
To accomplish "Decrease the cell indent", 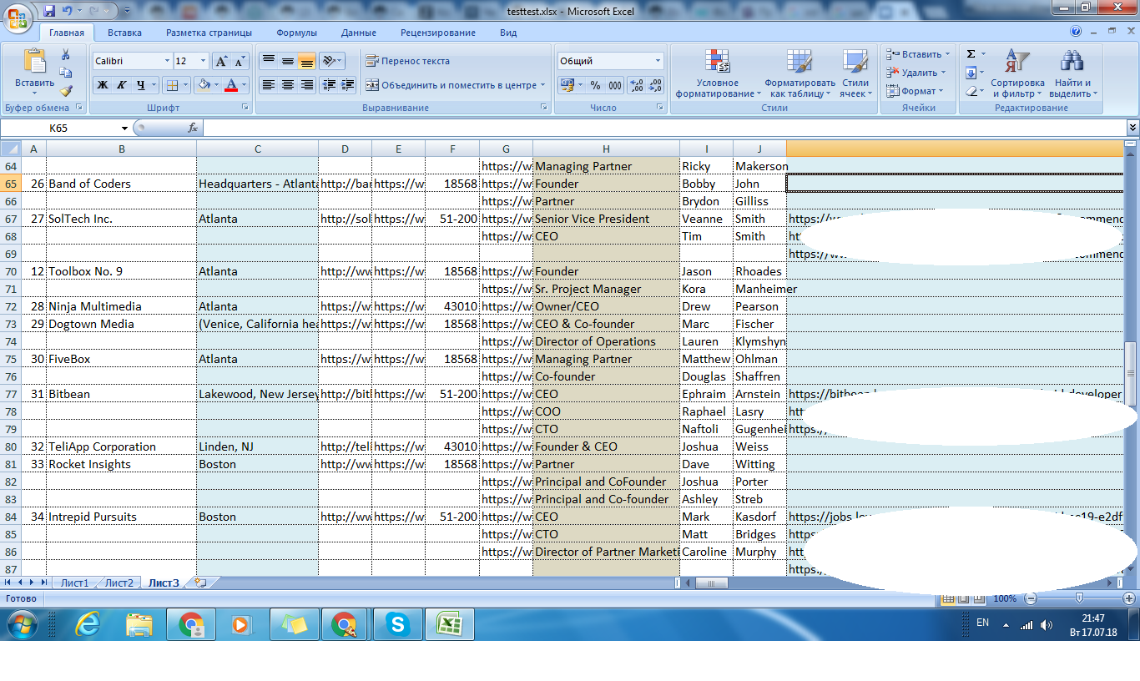I will click(329, 85).
